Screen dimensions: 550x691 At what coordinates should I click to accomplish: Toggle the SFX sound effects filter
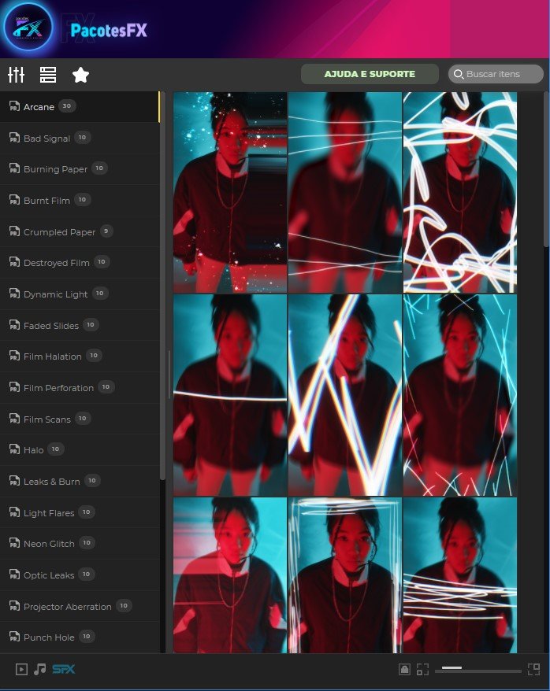tap(63, 669)
